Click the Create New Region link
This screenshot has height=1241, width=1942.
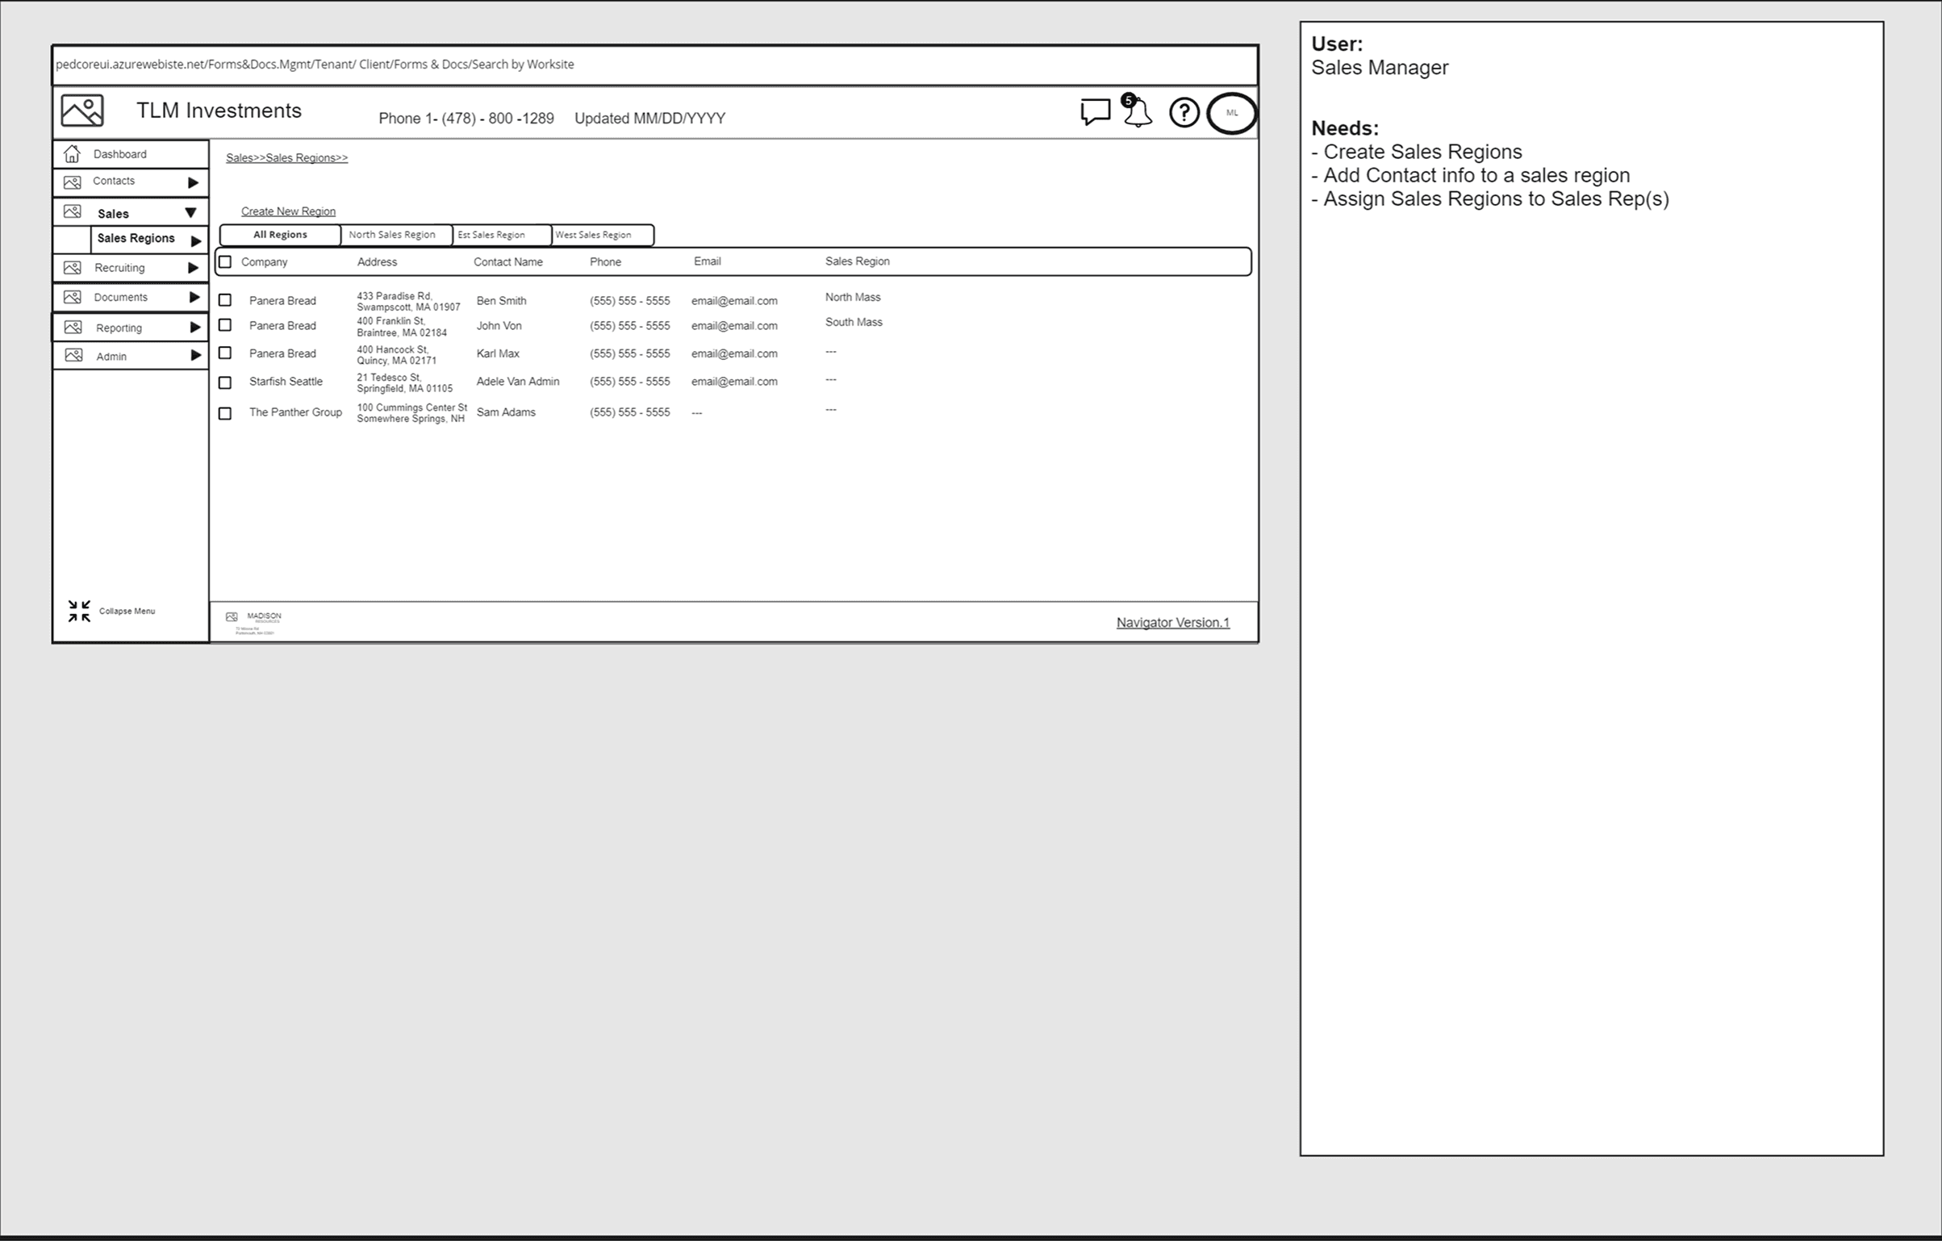288,211
